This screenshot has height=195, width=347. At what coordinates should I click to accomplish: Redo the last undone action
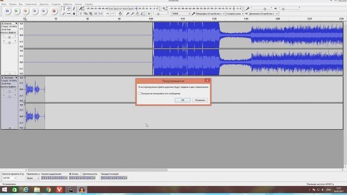(x=113, y=14)
